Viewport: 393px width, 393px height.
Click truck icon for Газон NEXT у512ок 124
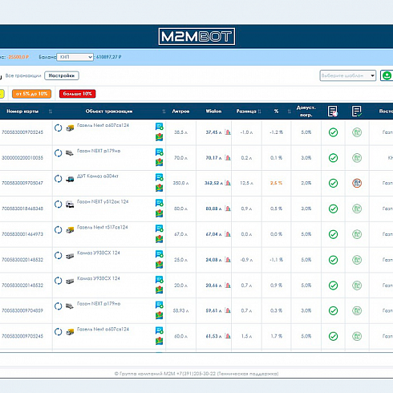pos(70,205)
